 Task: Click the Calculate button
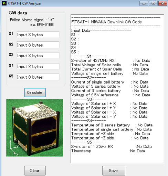click(x=35, y=92)
